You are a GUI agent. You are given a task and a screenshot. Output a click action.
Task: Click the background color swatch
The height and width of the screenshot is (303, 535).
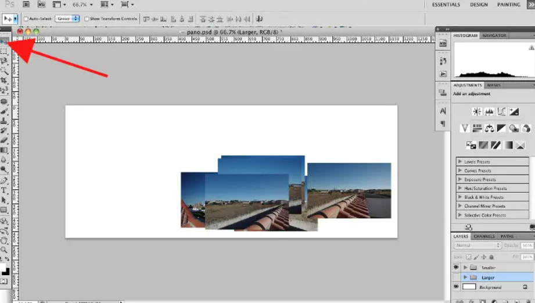pos(6,272)
